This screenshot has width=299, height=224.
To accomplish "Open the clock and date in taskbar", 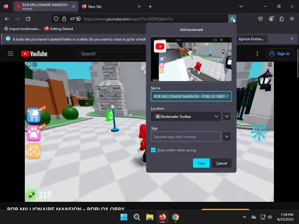I will (285, 217).
